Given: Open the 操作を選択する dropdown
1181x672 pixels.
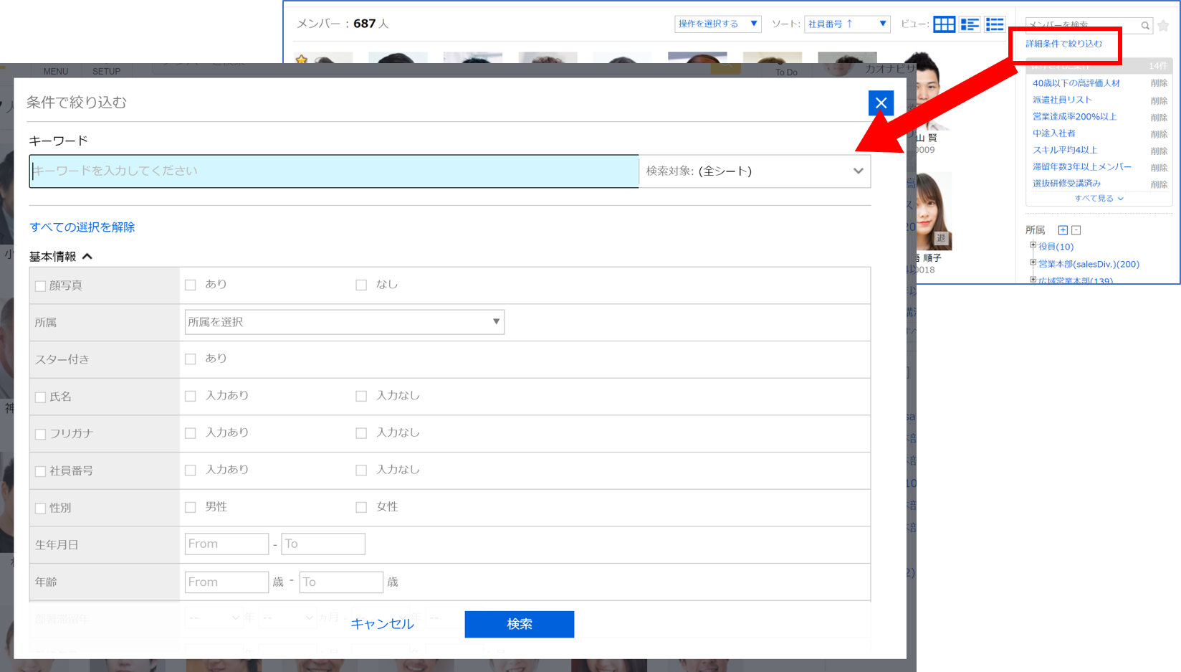Looking at the screenshot, I should click(717, 24).
